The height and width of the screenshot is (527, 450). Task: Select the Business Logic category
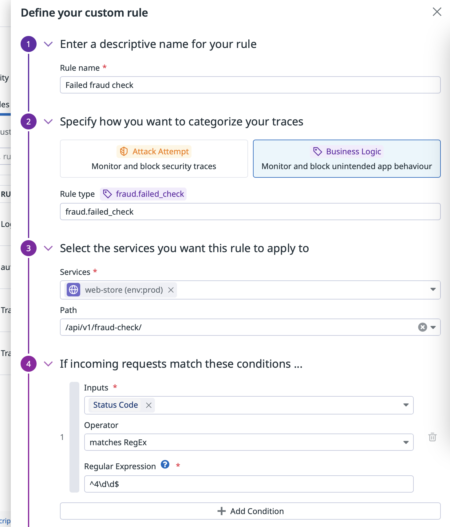[x=347, y=159]
